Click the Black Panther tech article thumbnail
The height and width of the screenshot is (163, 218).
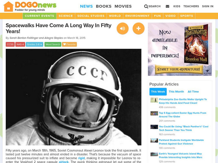(154, 127)
